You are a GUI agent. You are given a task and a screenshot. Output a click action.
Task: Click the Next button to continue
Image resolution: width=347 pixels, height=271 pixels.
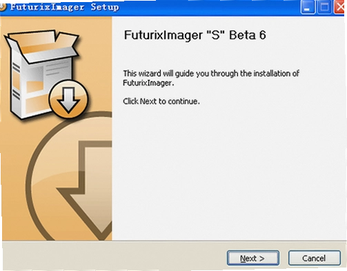click(x=253, y=258)
